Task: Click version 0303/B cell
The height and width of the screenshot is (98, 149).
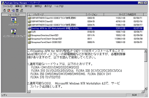Action: pyautogui.click(x=91, y=18)
